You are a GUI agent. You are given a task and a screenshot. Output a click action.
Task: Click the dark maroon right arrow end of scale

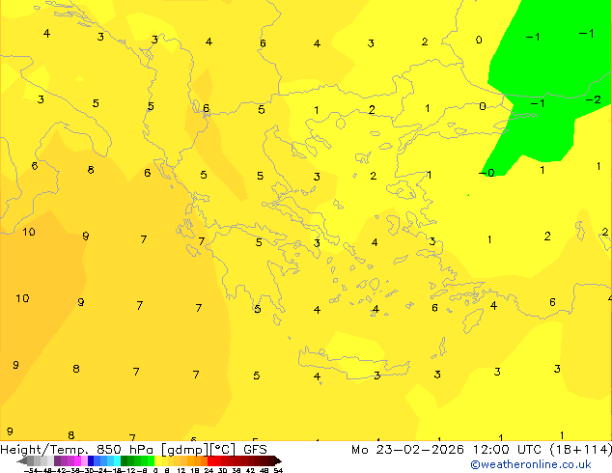(x=278, y=461)
